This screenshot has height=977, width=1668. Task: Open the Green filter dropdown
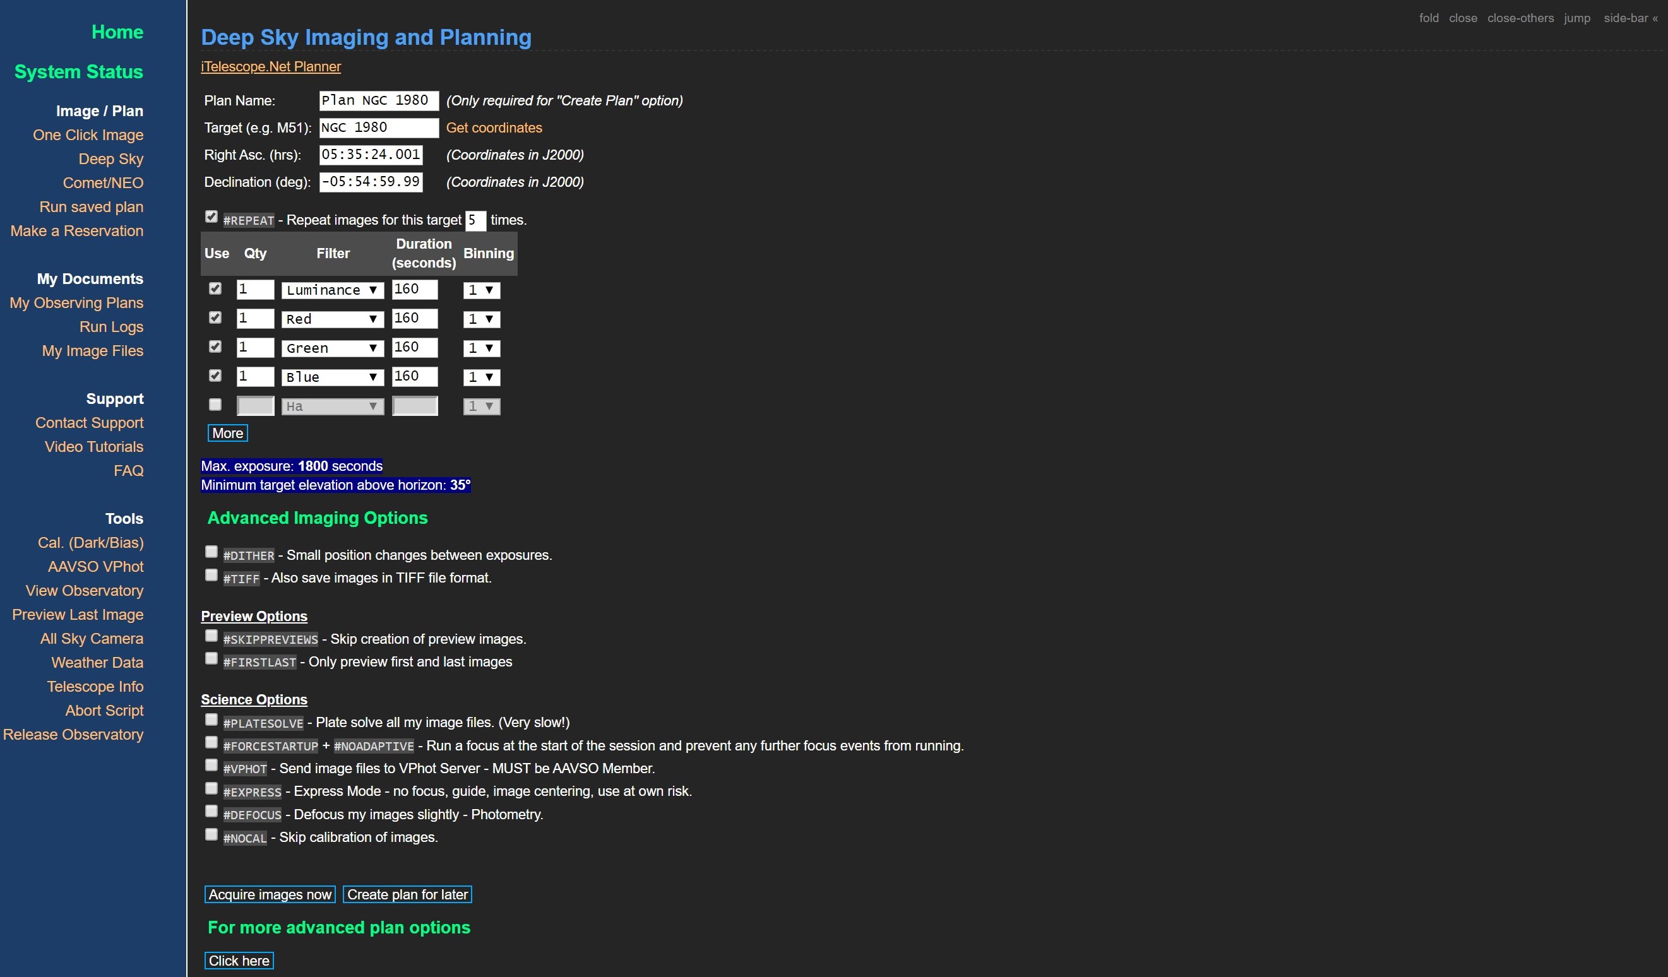pos(332,348)
